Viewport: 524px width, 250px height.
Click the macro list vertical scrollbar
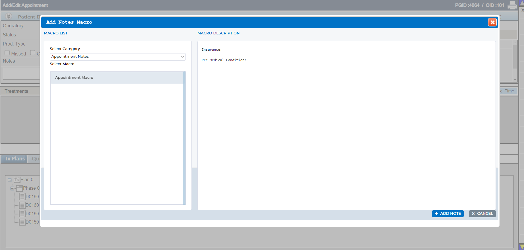pyautogui.click(x=184, y=138)
